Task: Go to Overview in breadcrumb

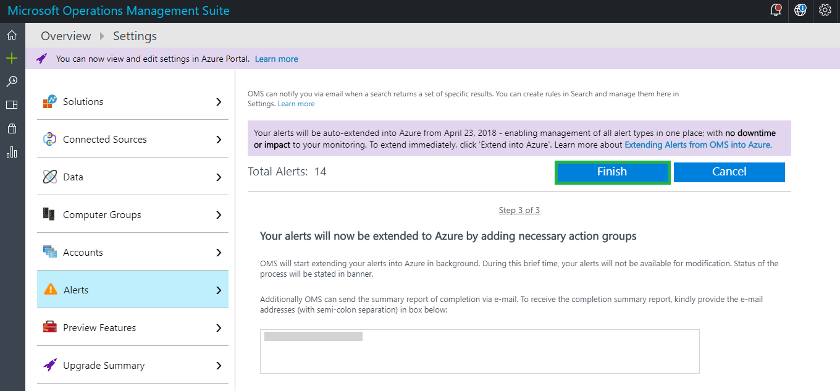Action: (x=66, y=36)
